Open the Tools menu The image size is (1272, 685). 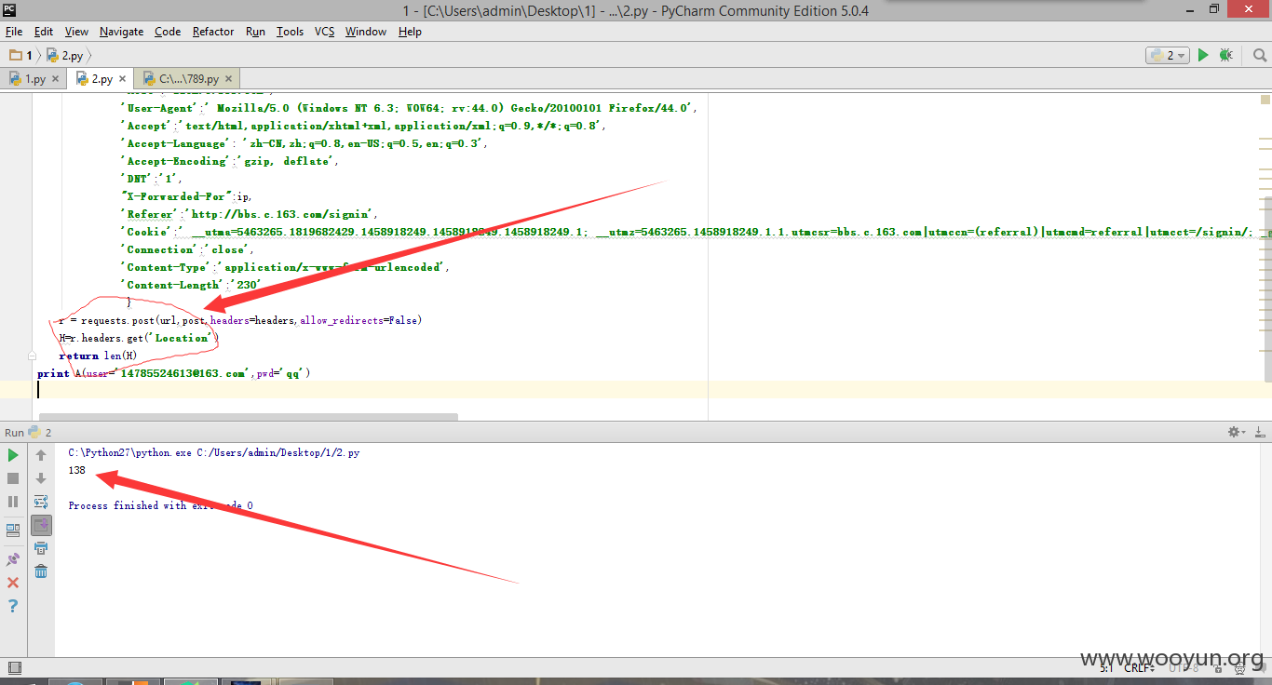(x=290, y=32)
